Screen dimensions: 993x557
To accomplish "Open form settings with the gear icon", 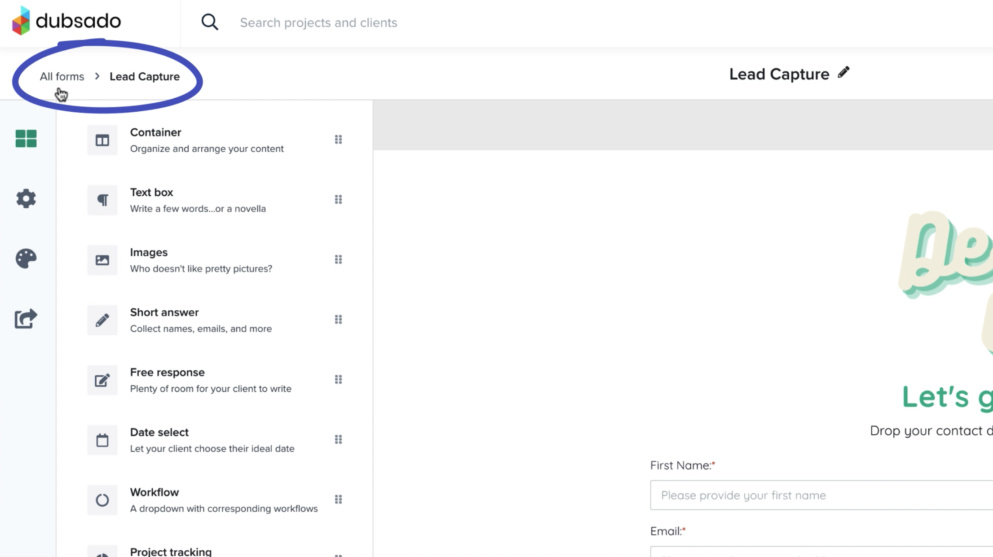I will (26, 199).
